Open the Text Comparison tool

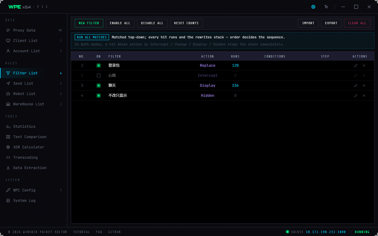34,137
